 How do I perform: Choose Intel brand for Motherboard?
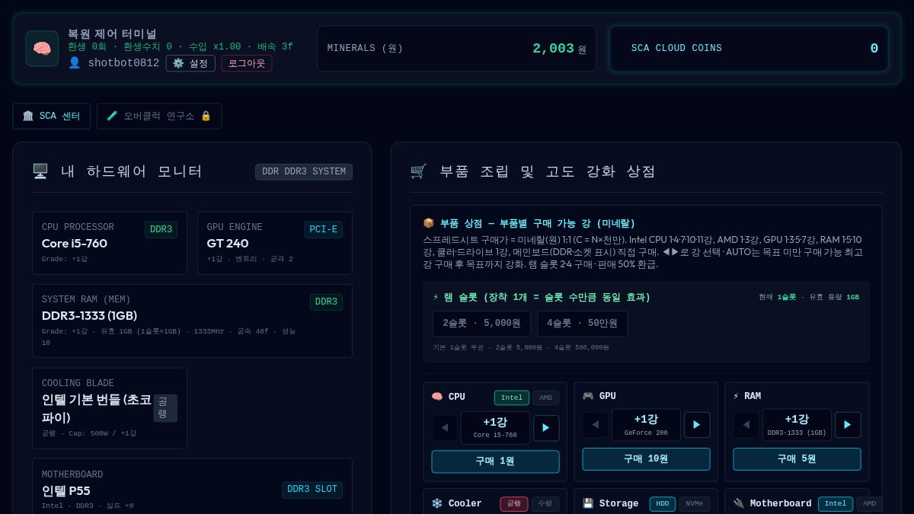point(836,504)
